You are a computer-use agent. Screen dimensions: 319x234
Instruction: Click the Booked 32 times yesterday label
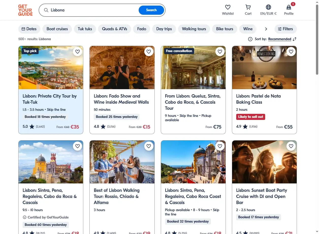click(188, 222)
